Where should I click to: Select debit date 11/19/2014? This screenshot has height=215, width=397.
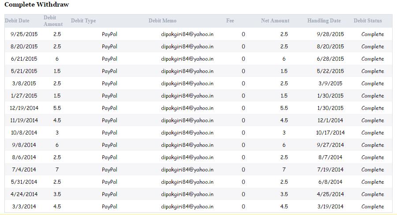tap(24, 120)
